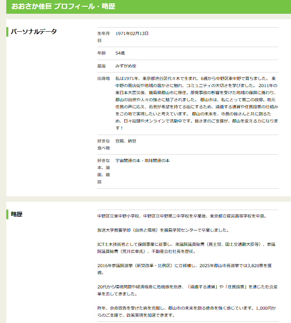
Task: Click the 年齢 field label
Action: [x=101, y=53]
